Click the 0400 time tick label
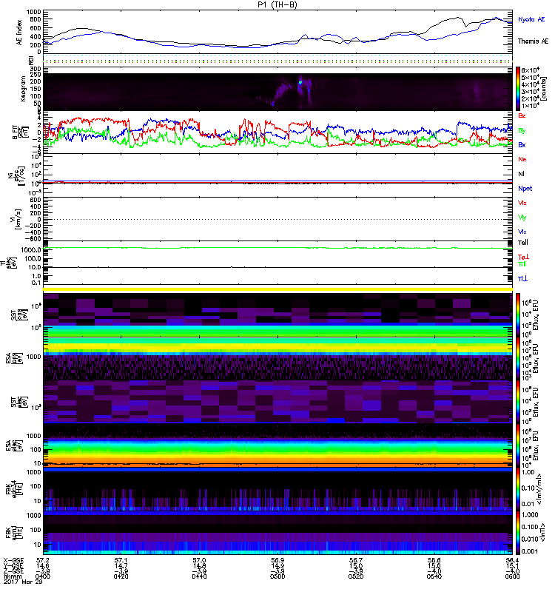 click(x=42, y=576)
